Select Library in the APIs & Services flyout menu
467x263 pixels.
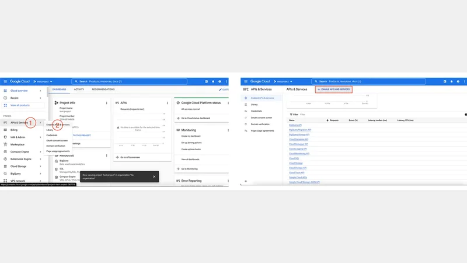(x=50, y=130)
